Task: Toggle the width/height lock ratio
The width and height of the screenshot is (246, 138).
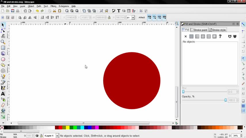Action: (109, 18)
